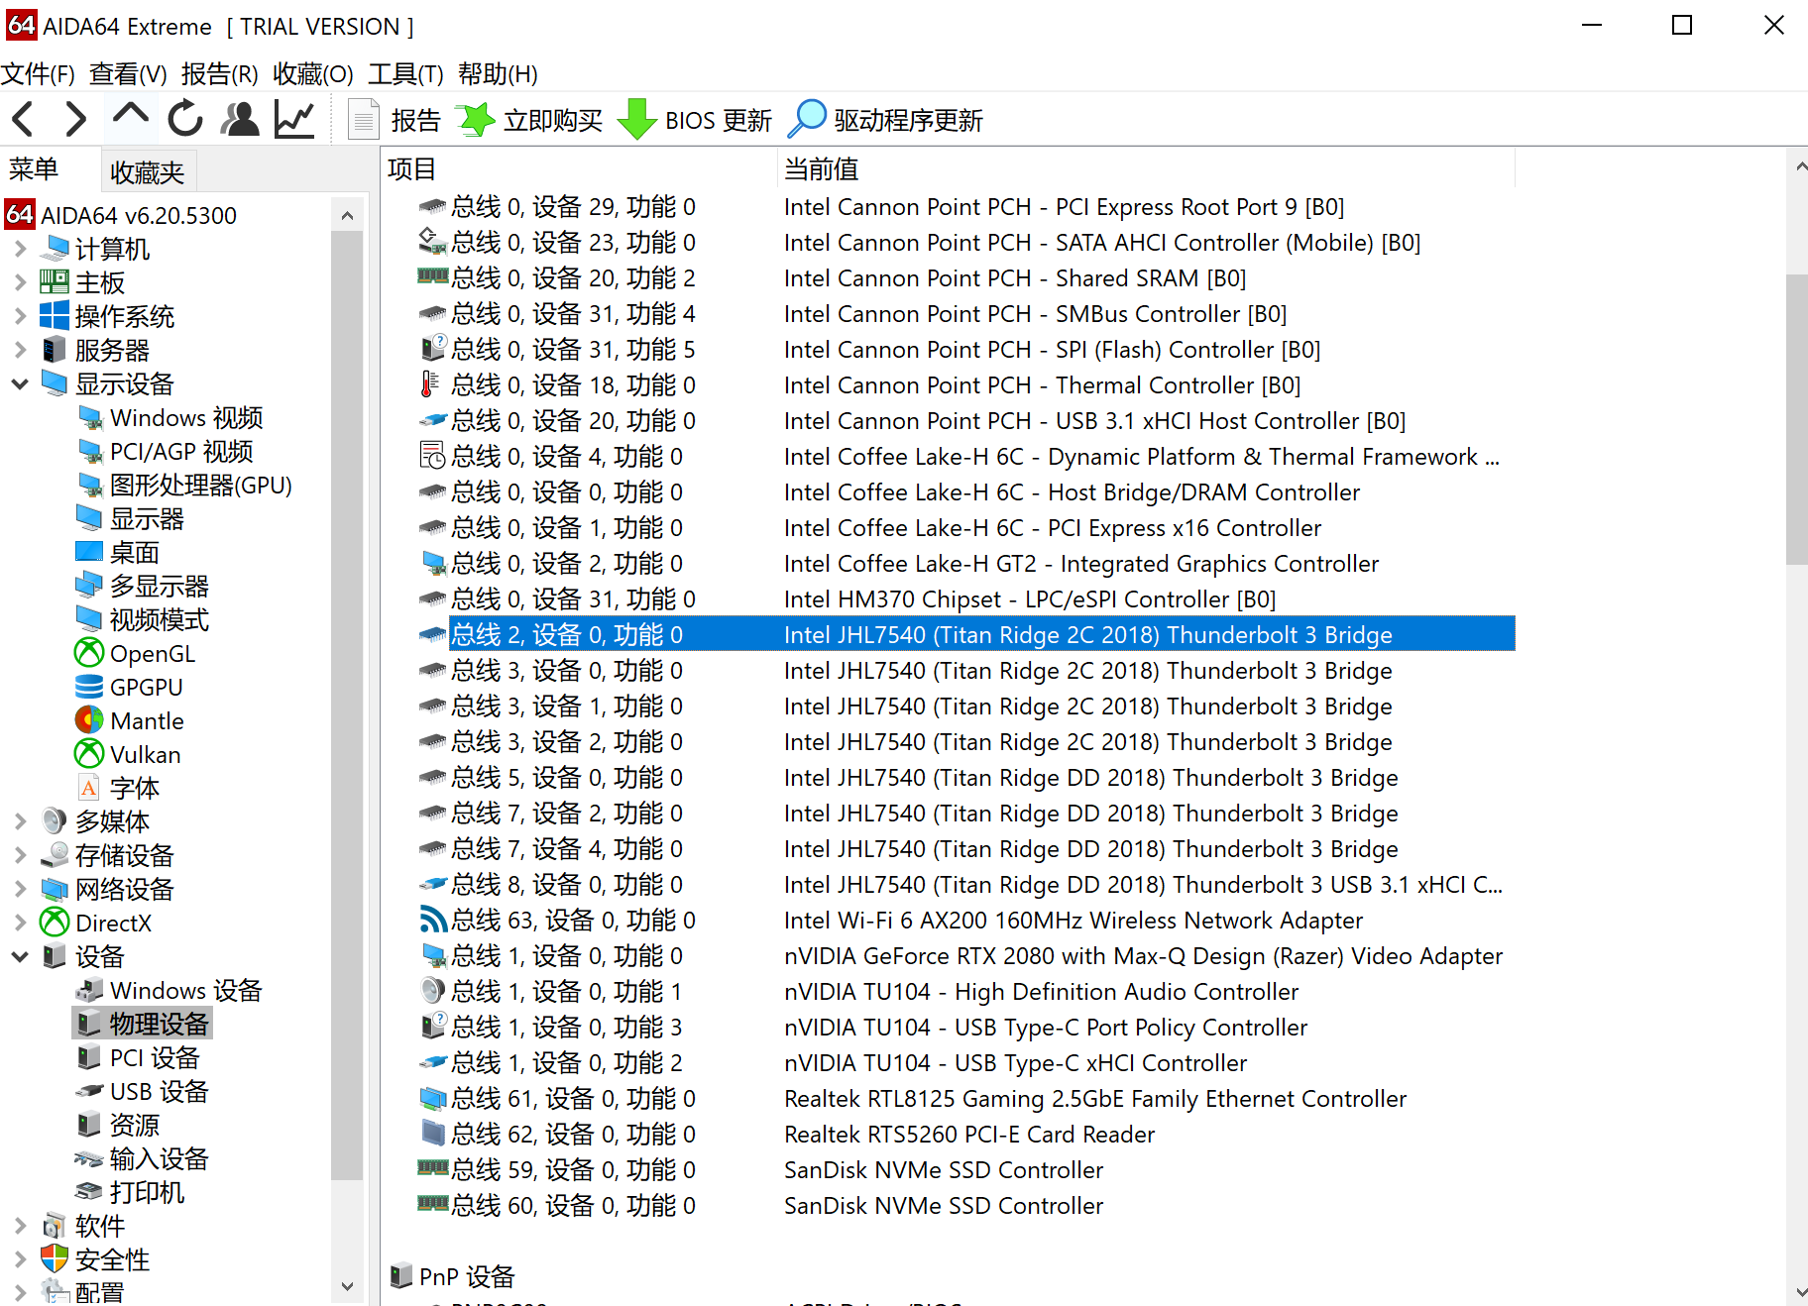Click the 驱动程序更新 magnifier icon
Screen dimensions: 1808x1306
[x=807, y=120]
